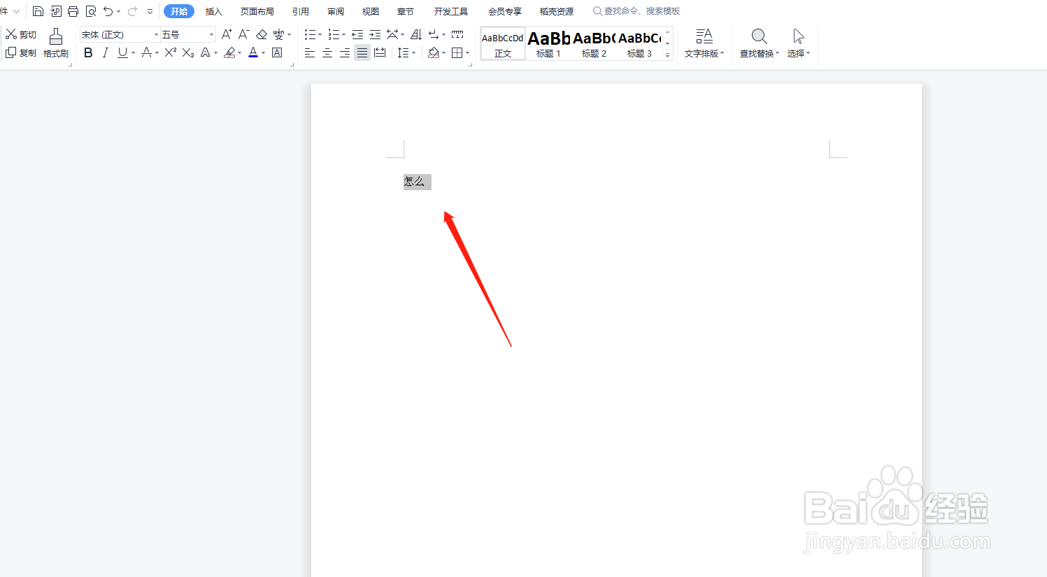
Task: Expand the underline style dropdown arrow
Action: coord(133,52)
